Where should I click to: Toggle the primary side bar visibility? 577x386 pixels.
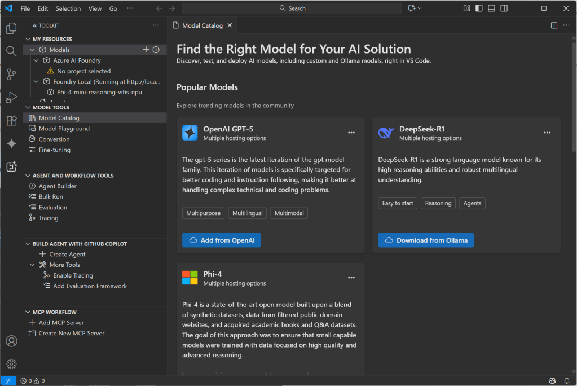click(479, 8)
